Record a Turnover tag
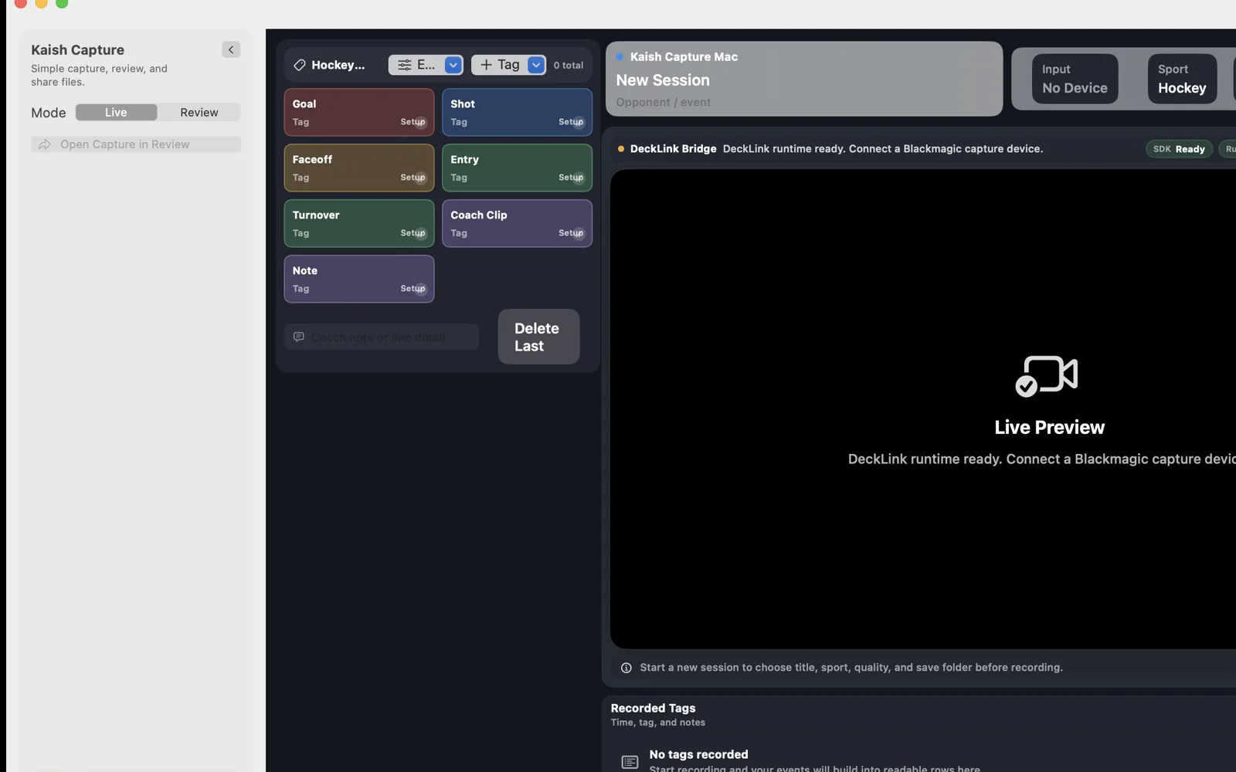1236x772 pixels. [x=359, y=224]
